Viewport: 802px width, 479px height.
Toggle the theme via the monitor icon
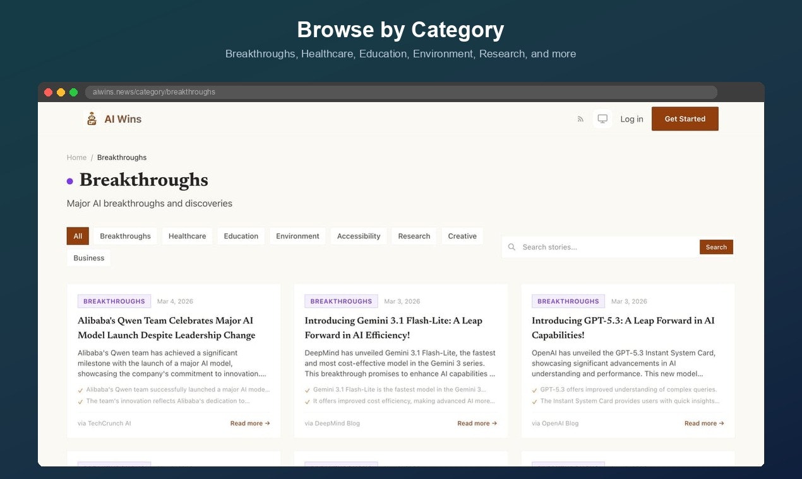pyautogui.click(x=602, y=118)
